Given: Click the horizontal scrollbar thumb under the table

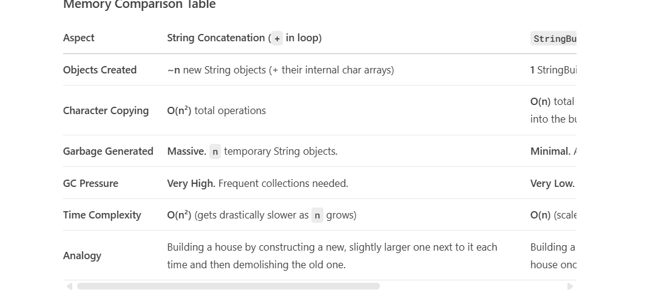Looking at the screenshot, I should tap(228, 286).
